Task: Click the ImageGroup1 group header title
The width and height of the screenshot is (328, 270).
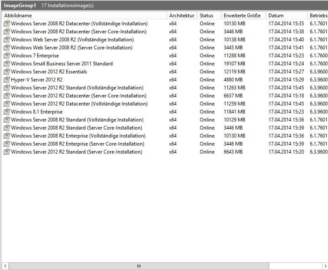Action: click(x=20, y=5)
